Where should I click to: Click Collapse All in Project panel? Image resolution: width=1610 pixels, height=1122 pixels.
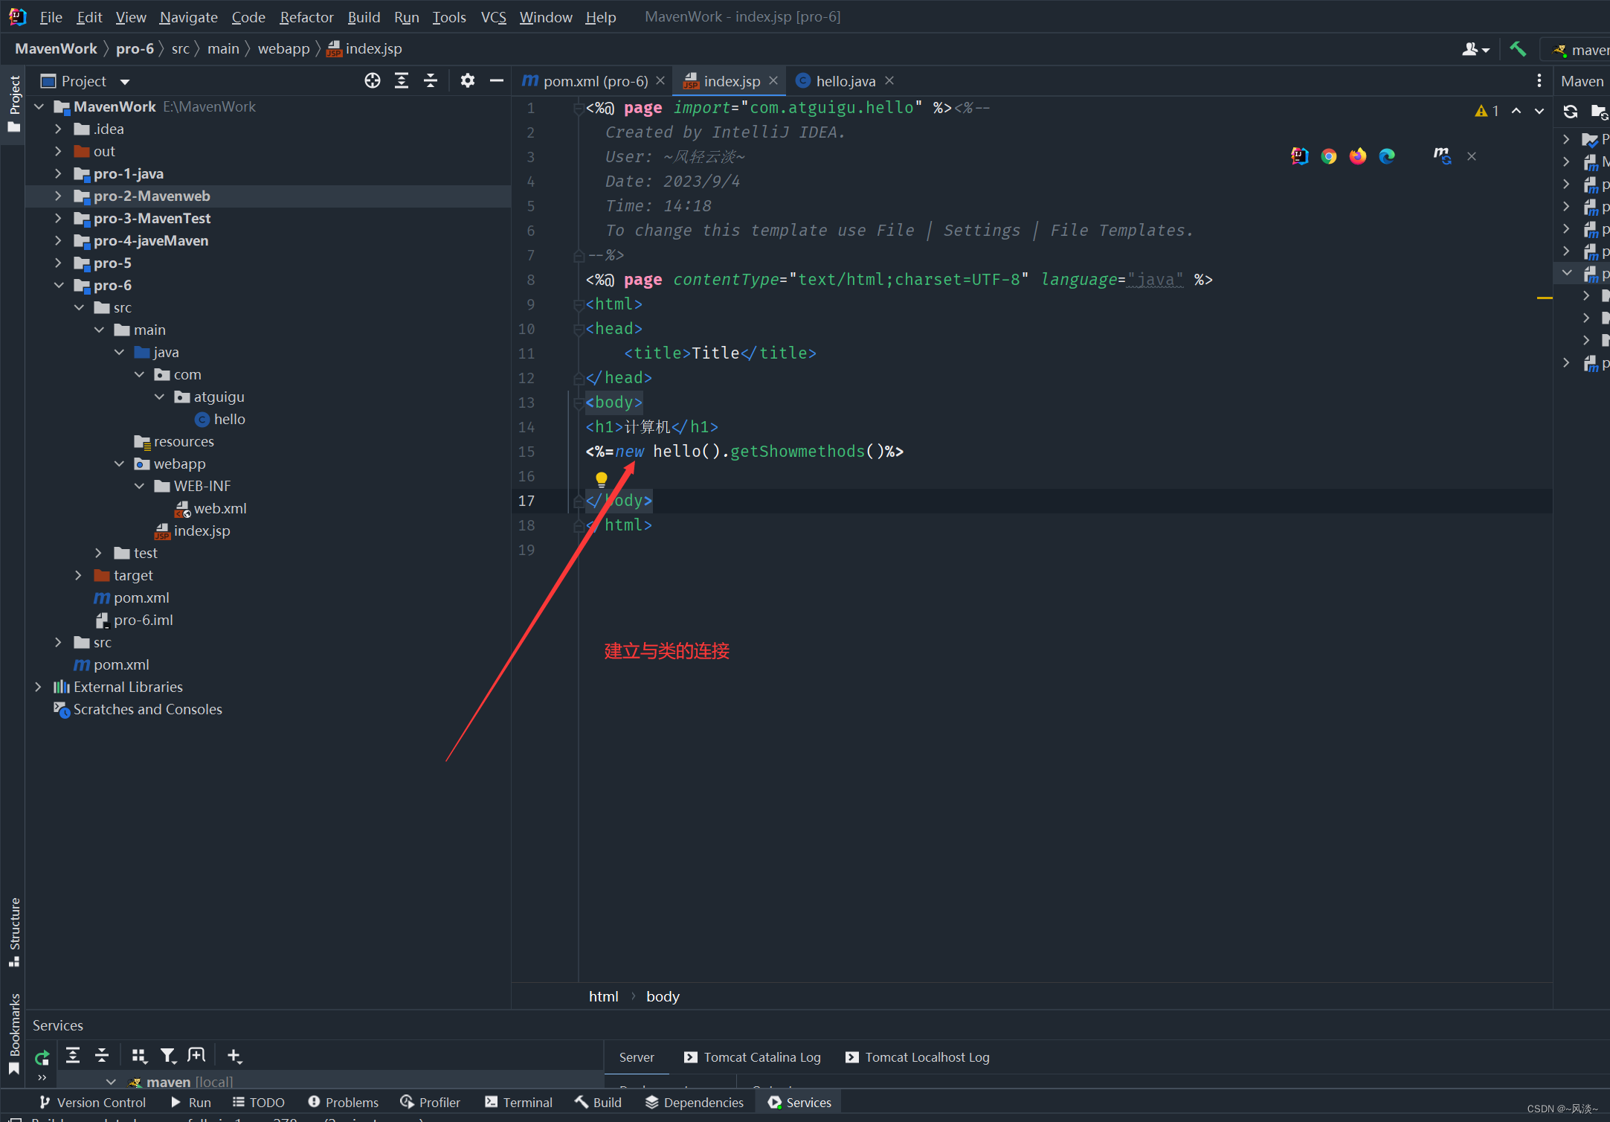pyautogui.click(x=431, y=81)
